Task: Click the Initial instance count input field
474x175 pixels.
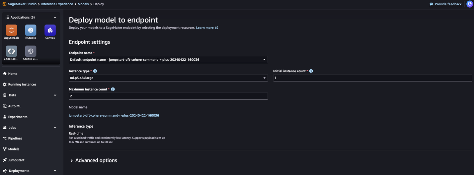Action: tap(372, 78)
